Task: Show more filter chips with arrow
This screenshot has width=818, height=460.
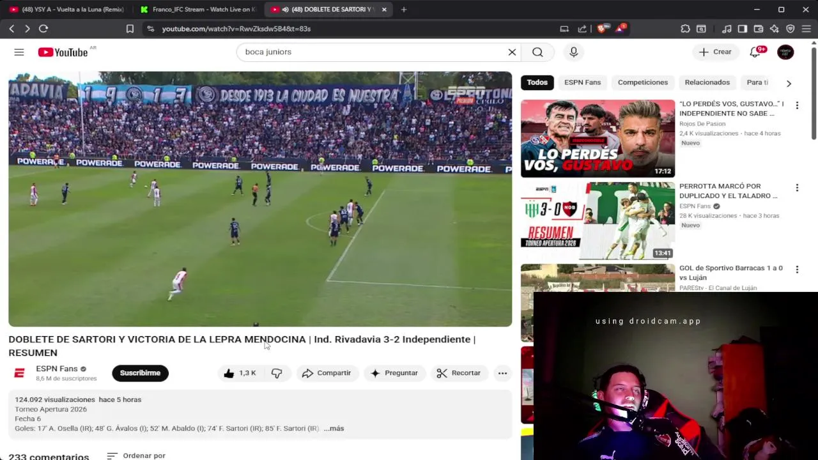Action: (789, 83)
